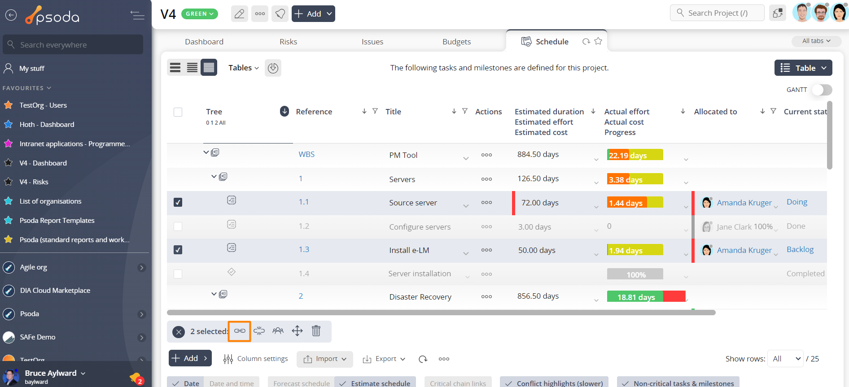The width and height of the screenshot is (849, 387).
Task: Open the GREEN status dropdown
Action: [200, 14]
